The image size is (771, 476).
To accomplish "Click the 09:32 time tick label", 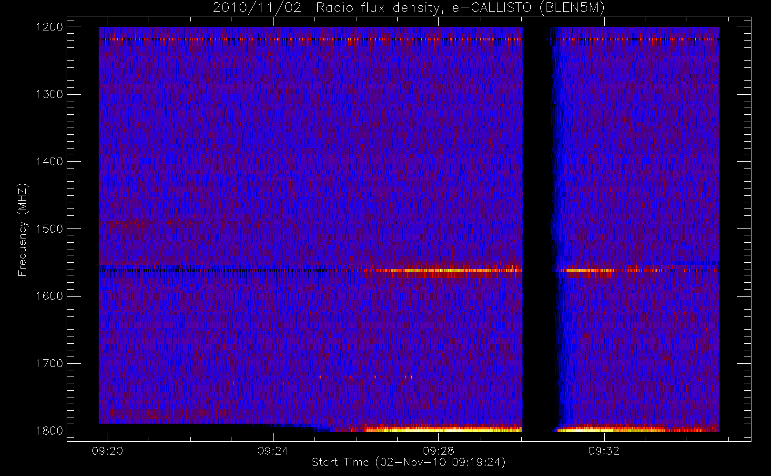I will 604,451.
